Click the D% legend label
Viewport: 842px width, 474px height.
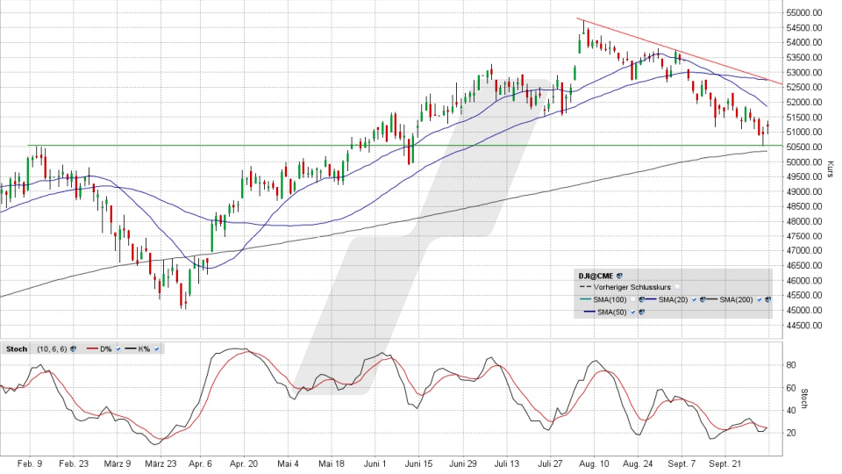[x=106, y=348]
